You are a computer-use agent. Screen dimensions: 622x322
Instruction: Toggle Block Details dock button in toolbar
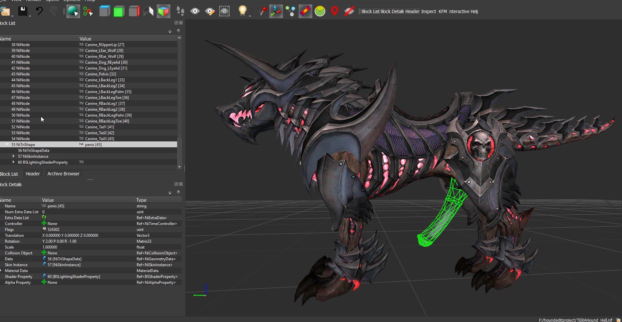(x=392, y=11)
